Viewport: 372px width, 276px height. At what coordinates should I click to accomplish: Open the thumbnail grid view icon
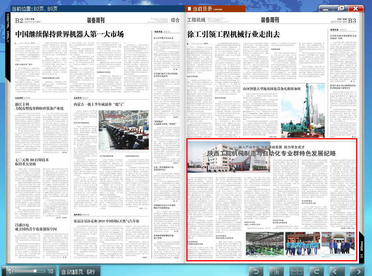coord(296,270)
